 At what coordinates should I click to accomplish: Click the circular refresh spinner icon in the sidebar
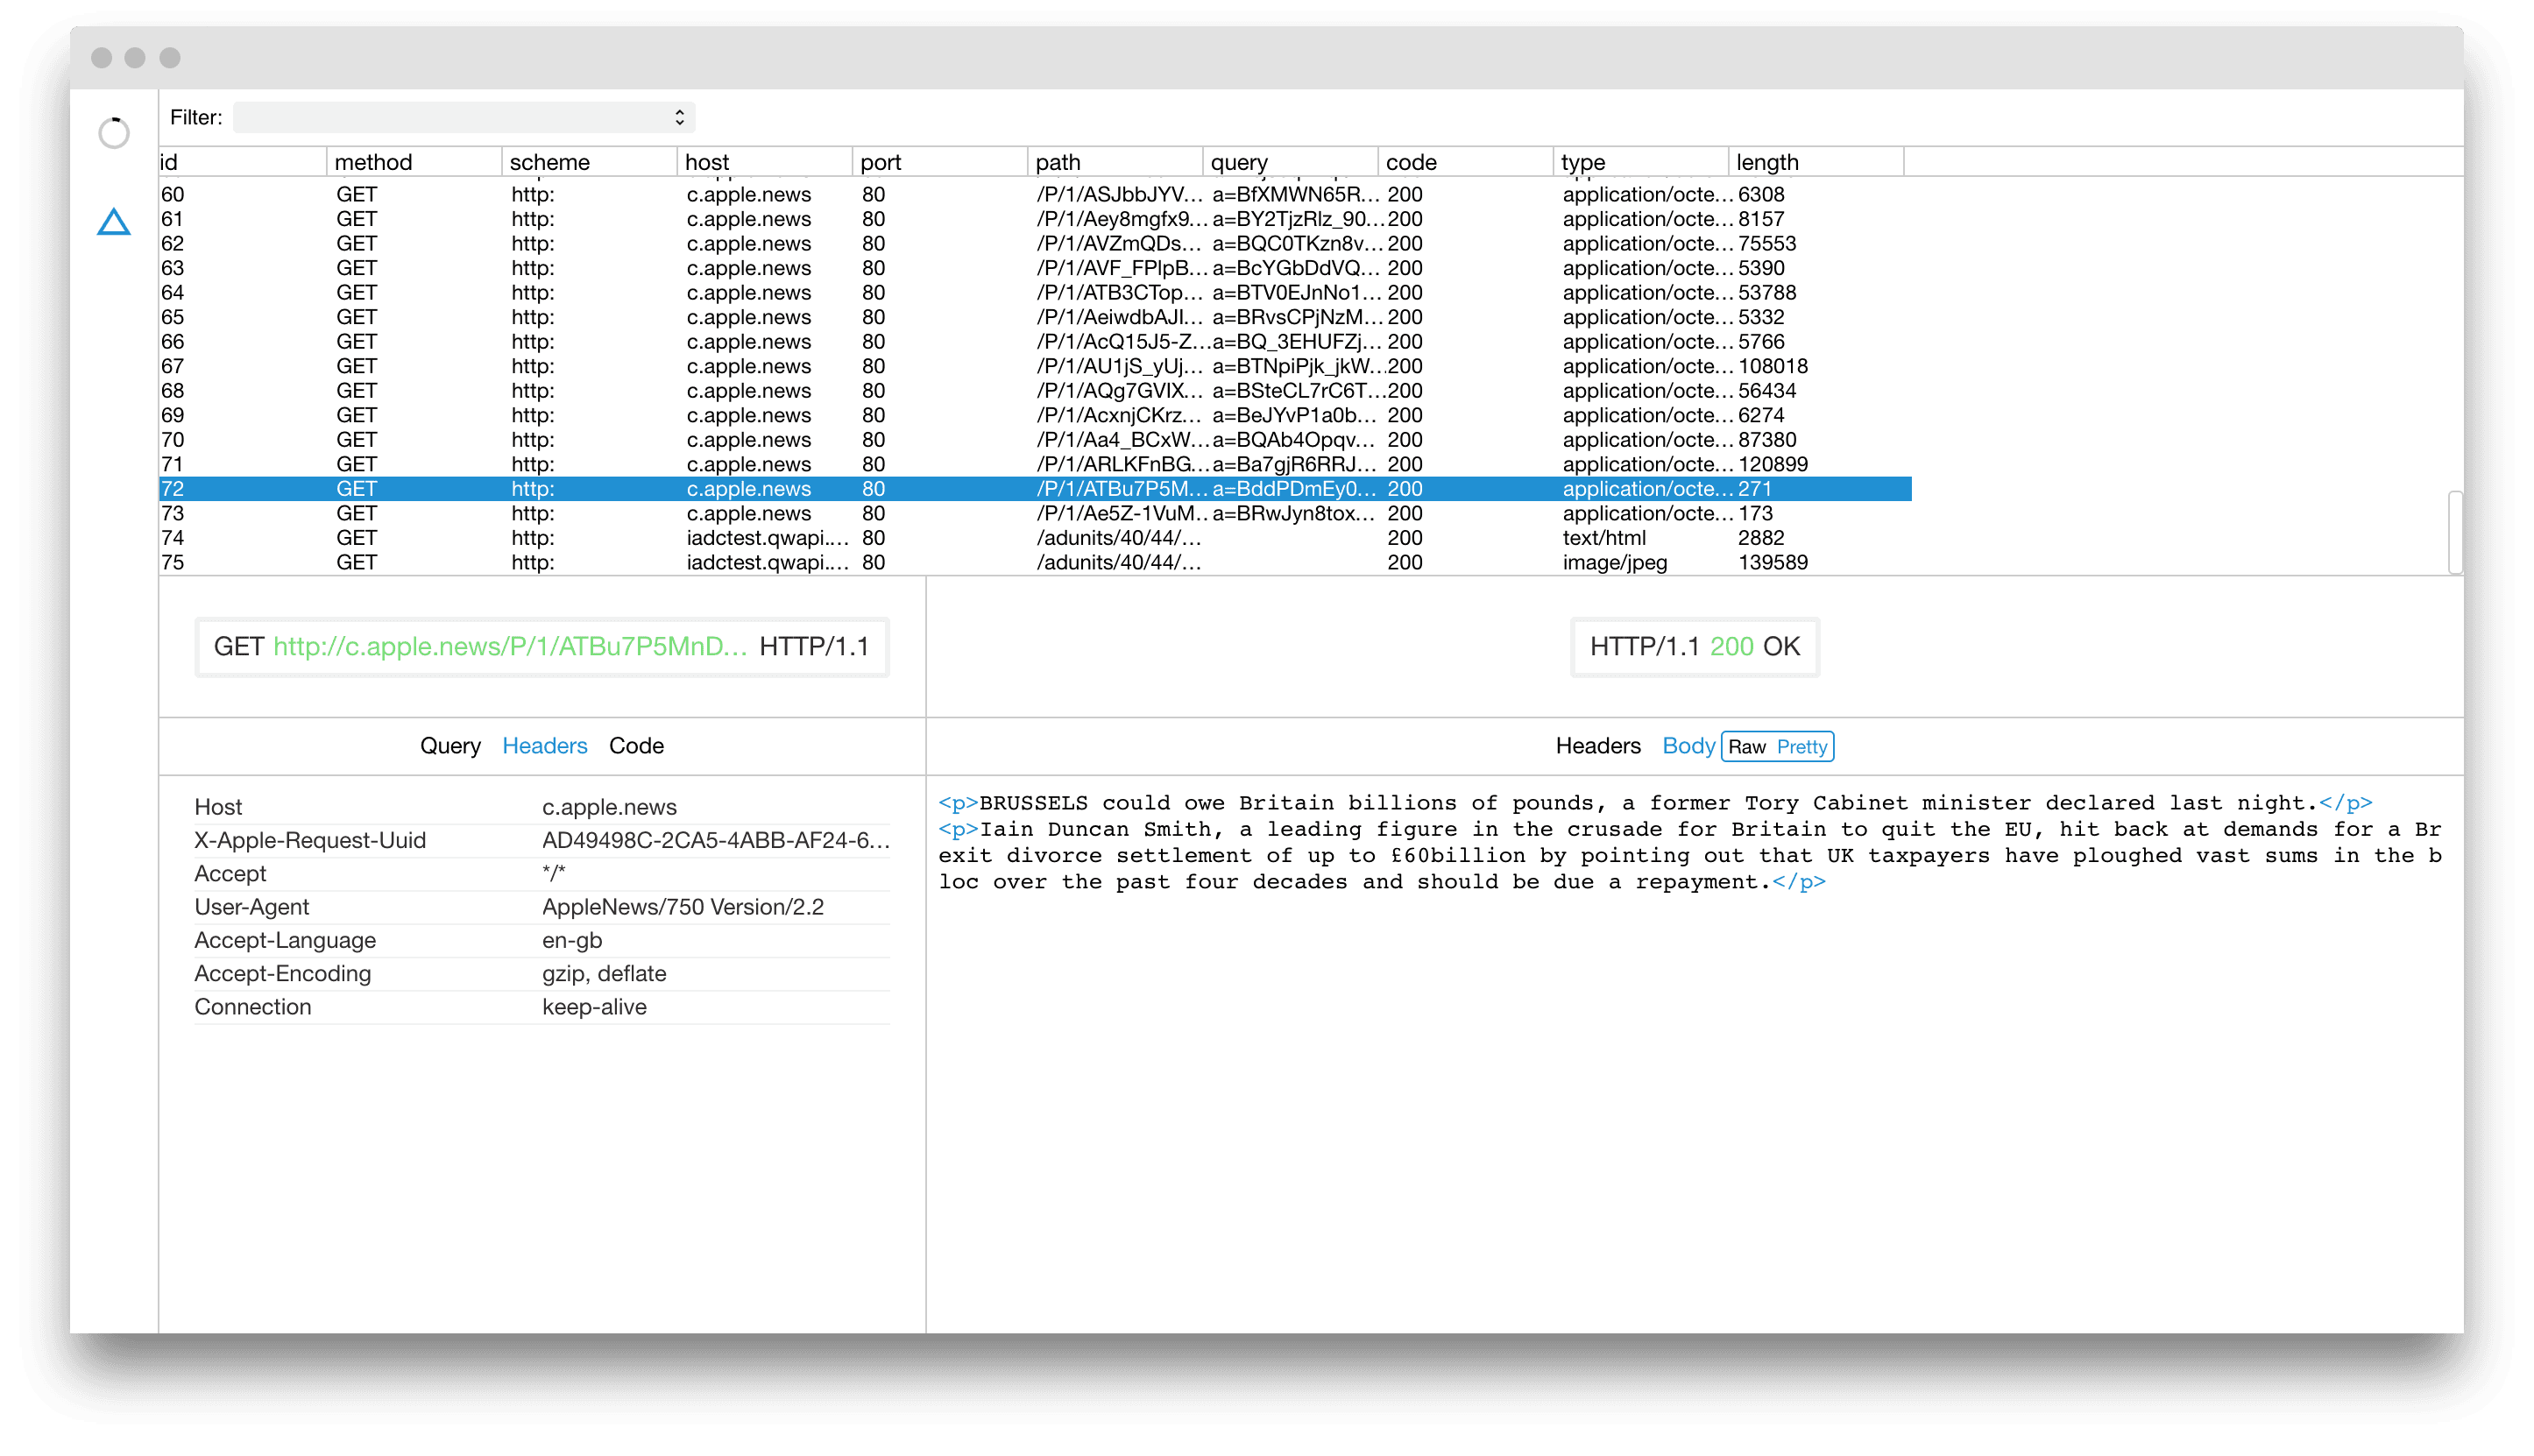tap(114, 132)
